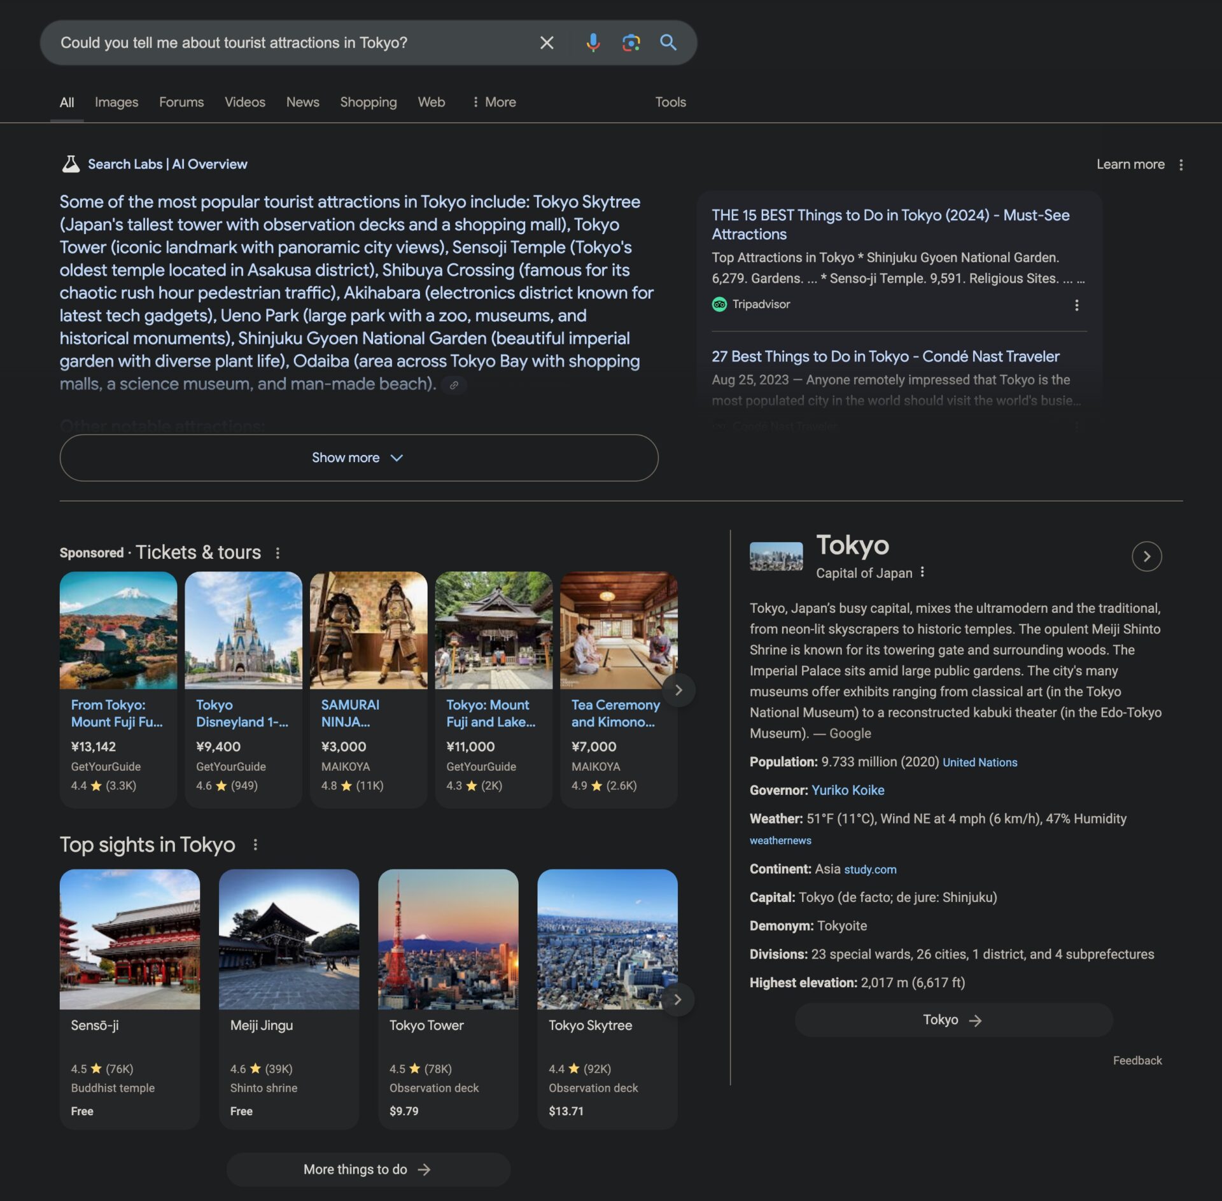
Task: Open three-dot menu next to Capital of Japan
Action: pyautogui.click(x=922, y=572)
